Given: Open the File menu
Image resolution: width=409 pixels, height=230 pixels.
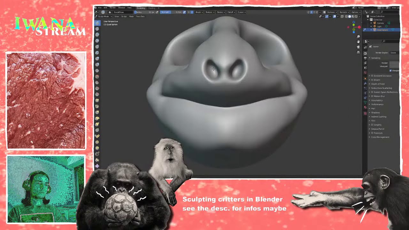Looking at the screenshot, I should click(x=100, y=8).
